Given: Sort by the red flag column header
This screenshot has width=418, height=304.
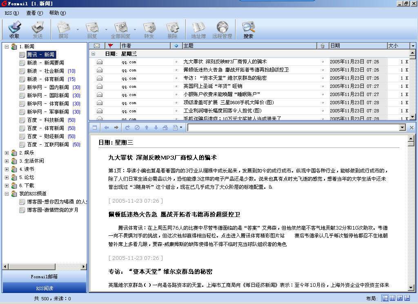Looking at the screenshot, I should (x=110, y=46).
